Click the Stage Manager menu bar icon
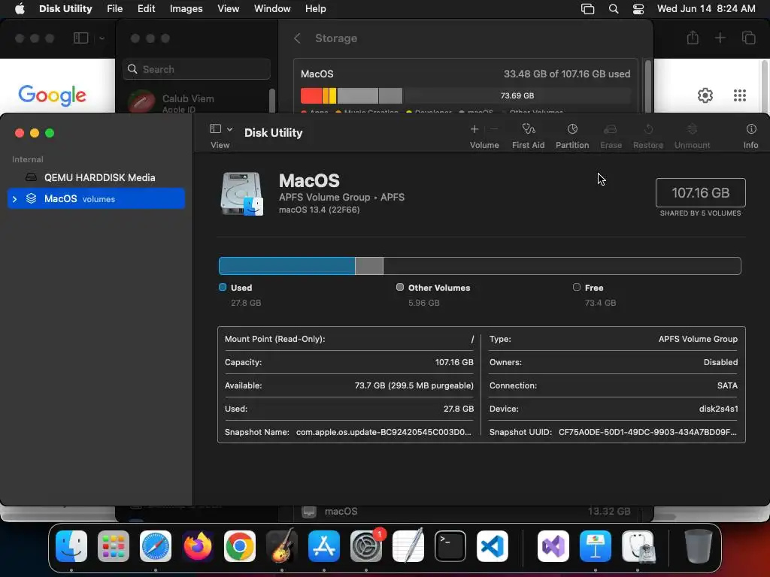770x577 pixels. click(587, 9)
